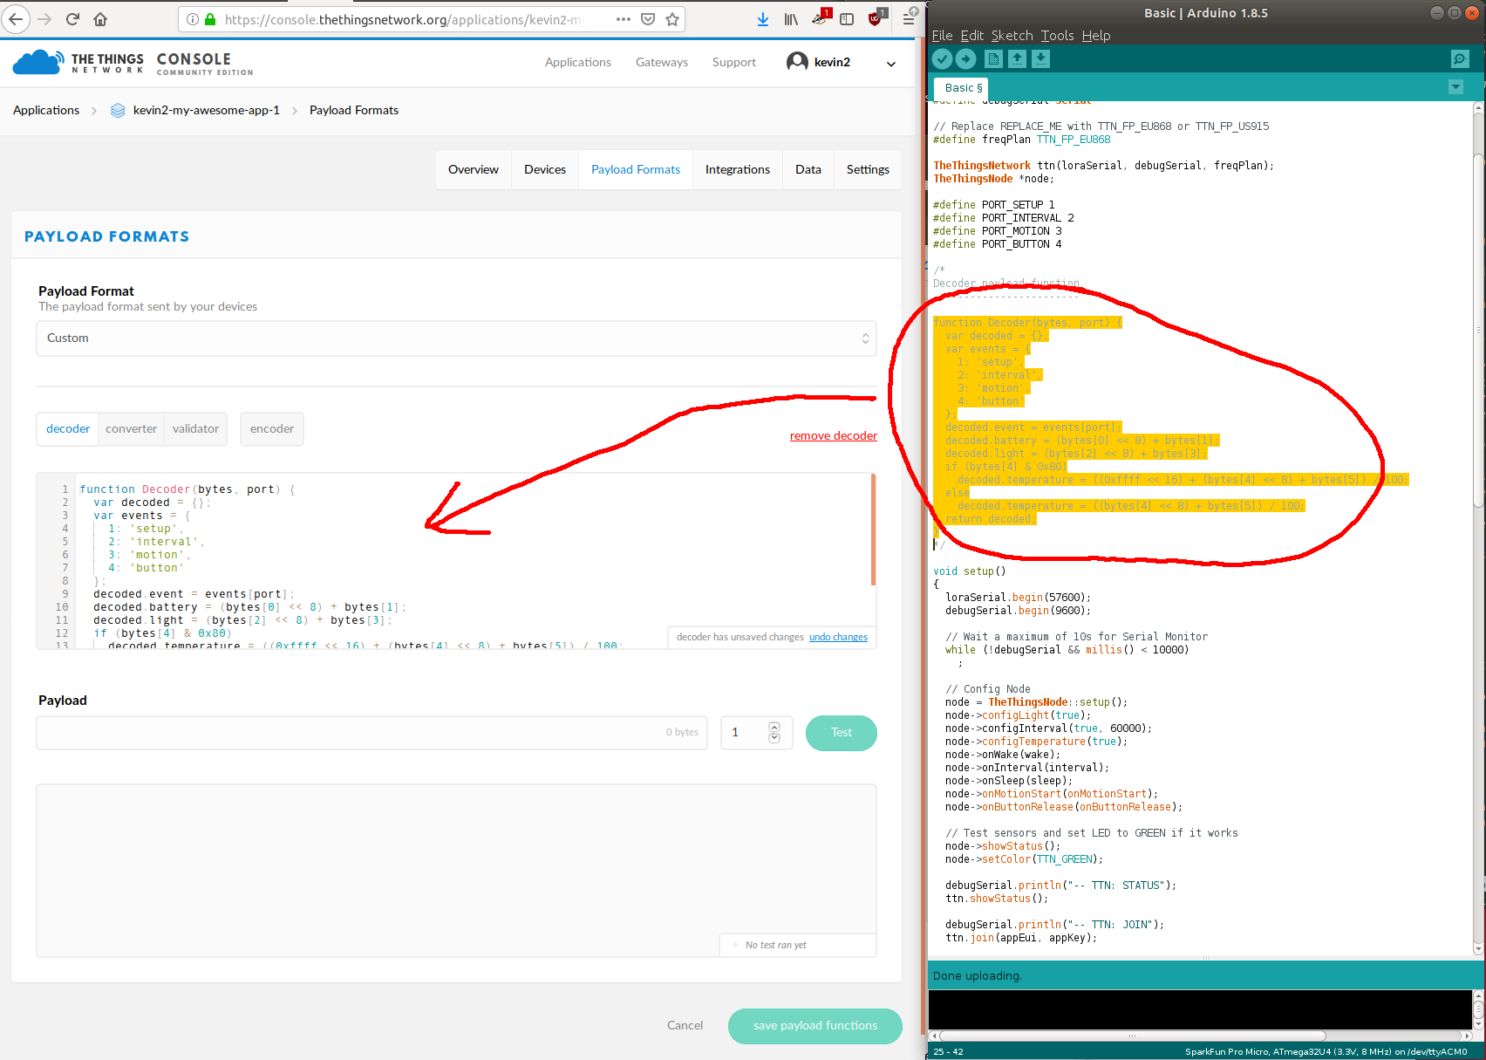Select the Payload Formats tab
This screenshot has width=1486, height=1060.
(x=636, y=169)
